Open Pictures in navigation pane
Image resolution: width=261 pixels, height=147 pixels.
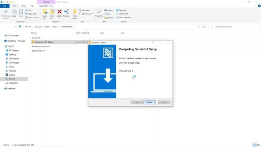12,71
